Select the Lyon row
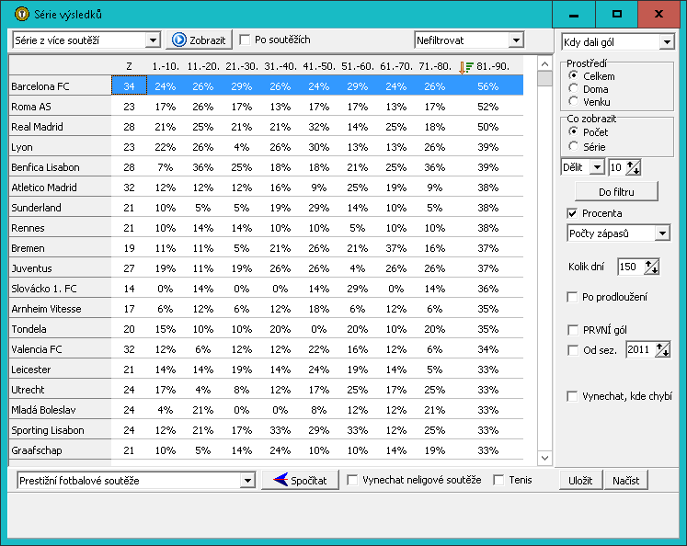 tap(266, 147)
